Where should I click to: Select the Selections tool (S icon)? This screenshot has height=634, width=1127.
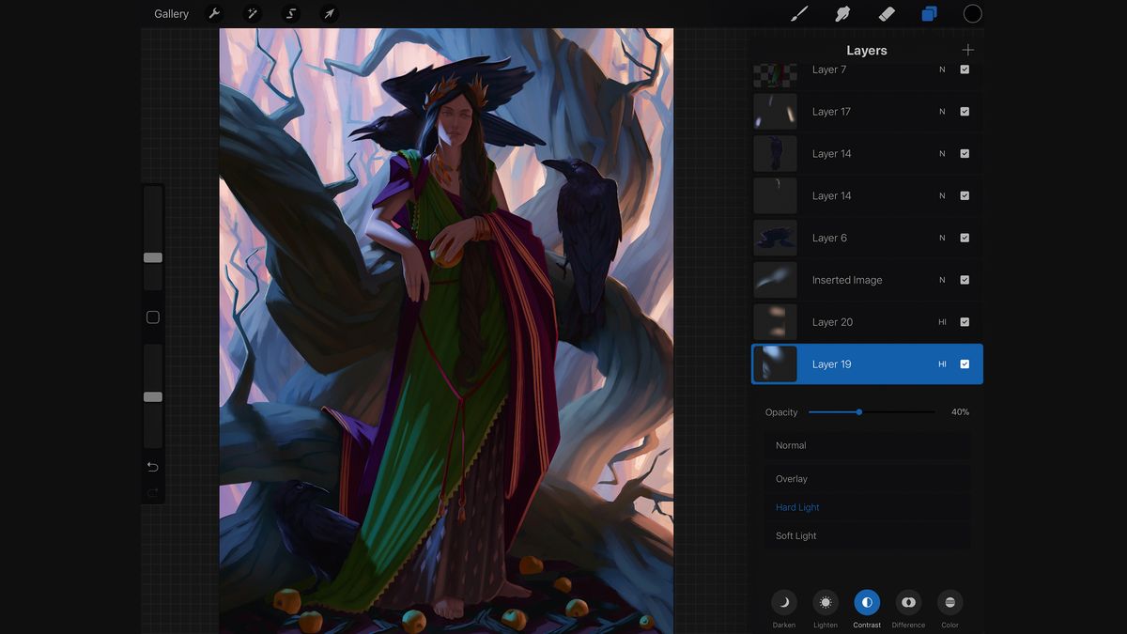coord(289,13)
